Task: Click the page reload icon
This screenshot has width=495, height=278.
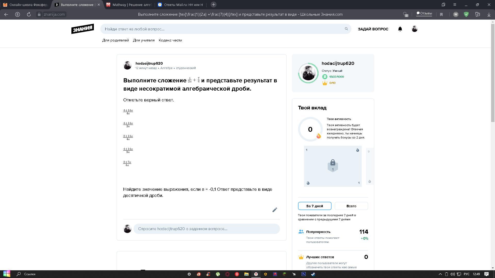Action: 29,14
